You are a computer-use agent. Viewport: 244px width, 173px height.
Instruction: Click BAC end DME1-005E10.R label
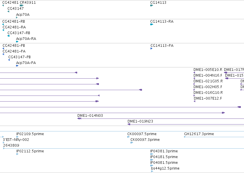[x=208, y=70]
